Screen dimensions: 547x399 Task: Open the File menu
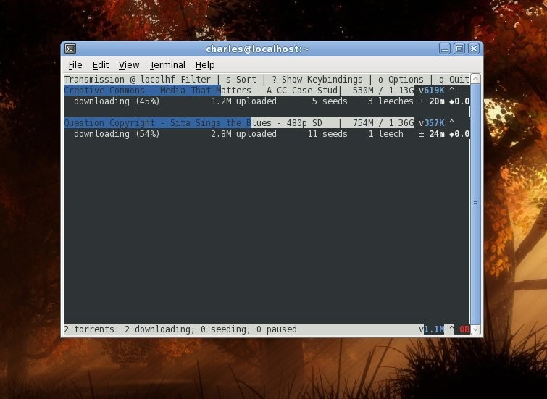point(75,65)
